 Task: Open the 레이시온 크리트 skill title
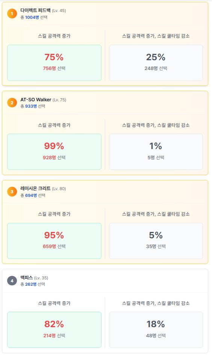(35, 189)
